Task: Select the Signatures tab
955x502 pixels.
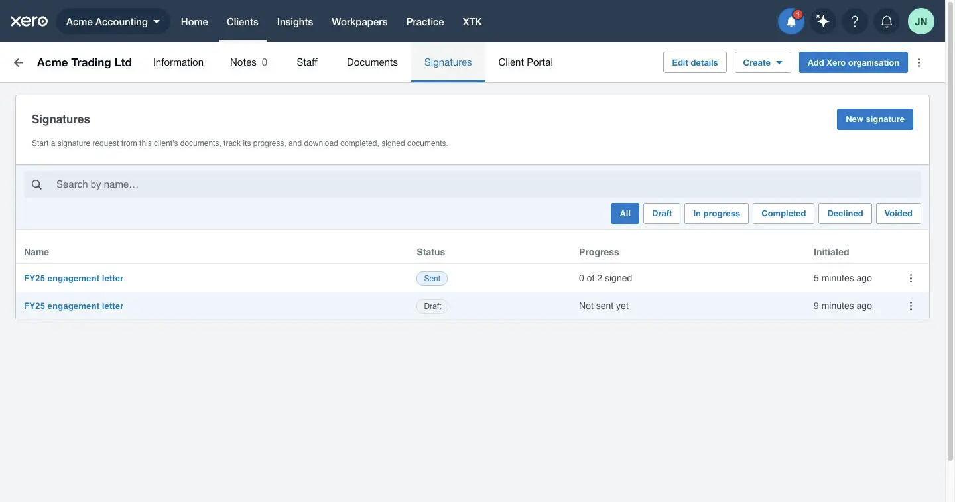Action: [x=448, y=62]
